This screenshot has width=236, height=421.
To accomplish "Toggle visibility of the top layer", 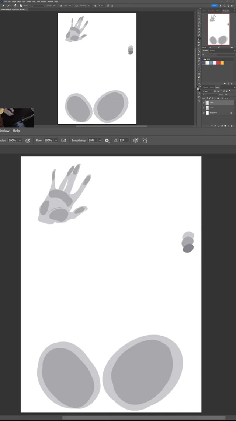I will 204,103.
